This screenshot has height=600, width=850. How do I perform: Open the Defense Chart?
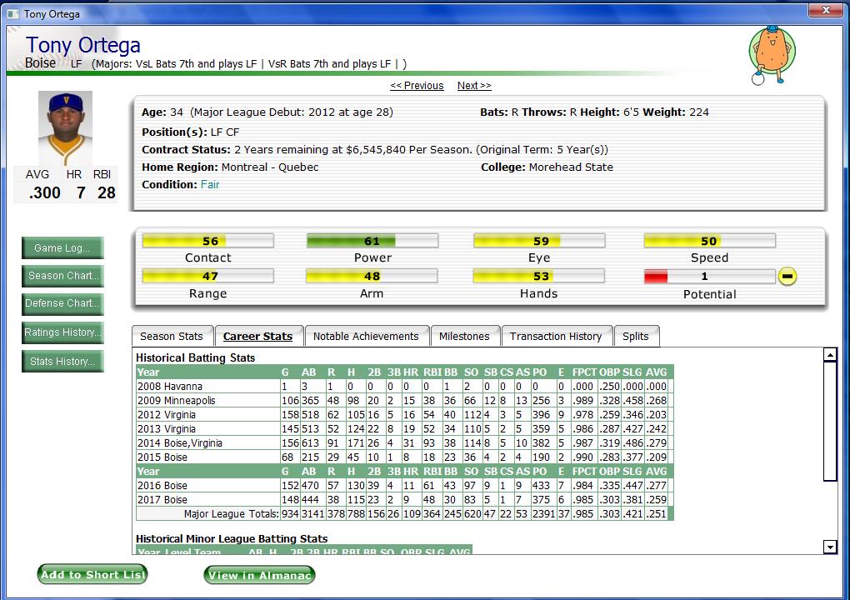(62, 303)
